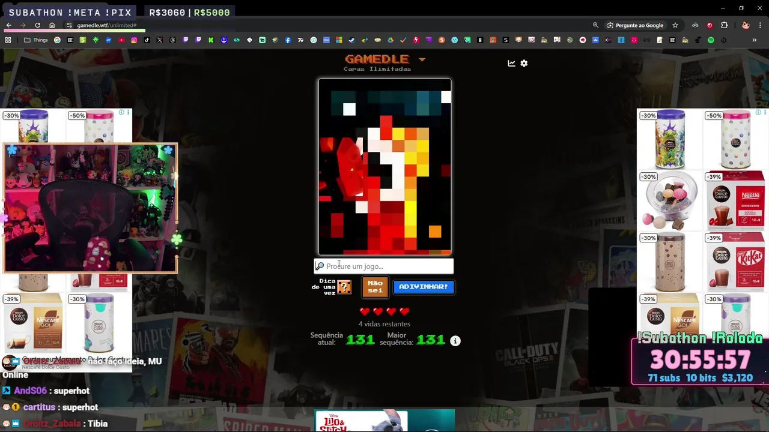Screen dimensions: 769x432
Task: Open the streak info icon
Action: tap(455, 341)
